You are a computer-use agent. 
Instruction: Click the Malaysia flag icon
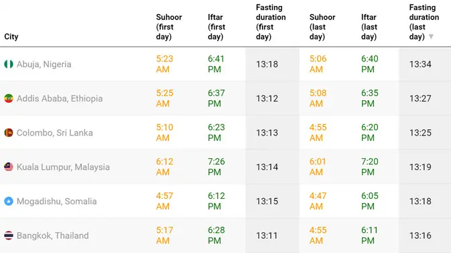pyautogui.click(x=9, y=167)
